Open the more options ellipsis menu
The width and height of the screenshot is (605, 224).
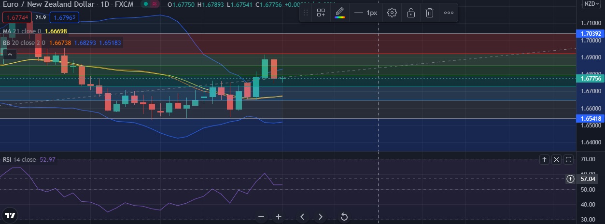click(x=449, y=13)
